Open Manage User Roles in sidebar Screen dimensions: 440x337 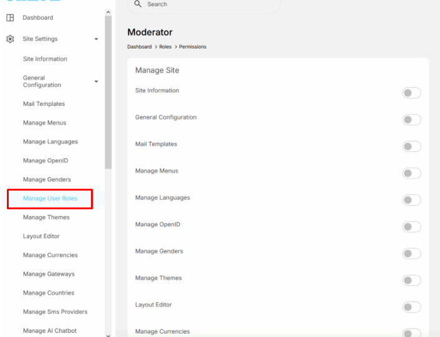(50, 199)
